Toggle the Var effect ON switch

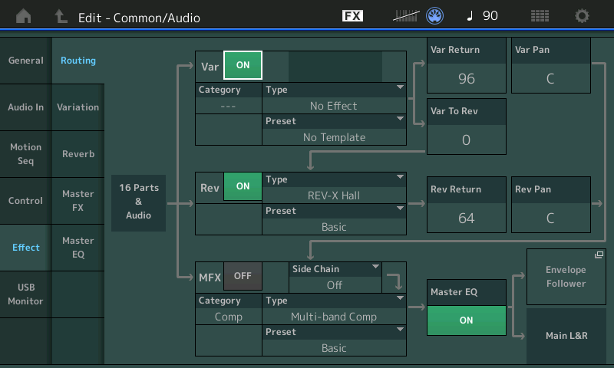coord(243,66)
